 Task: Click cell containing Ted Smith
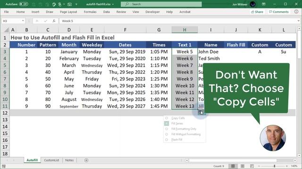coord(211,58)
